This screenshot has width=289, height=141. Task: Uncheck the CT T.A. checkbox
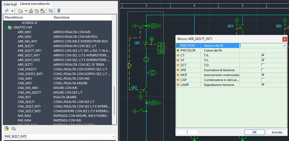(263, 55)
